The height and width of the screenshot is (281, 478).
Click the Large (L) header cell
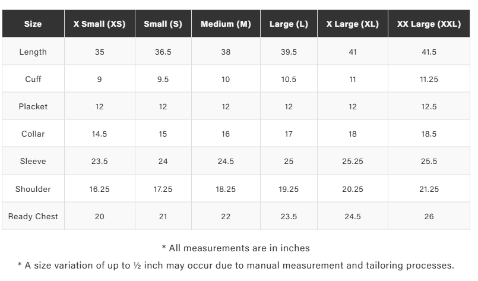click(289, 24)
